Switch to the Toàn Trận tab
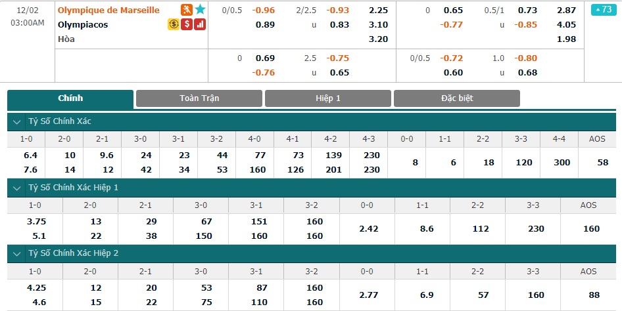The height and width of the screenshot is (311, 622). tap(199, 98)
